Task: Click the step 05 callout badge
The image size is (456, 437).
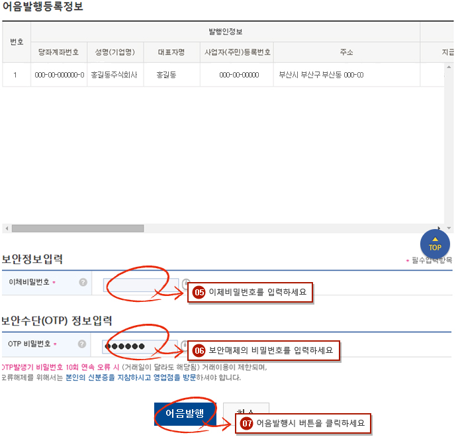Action: 199,292
